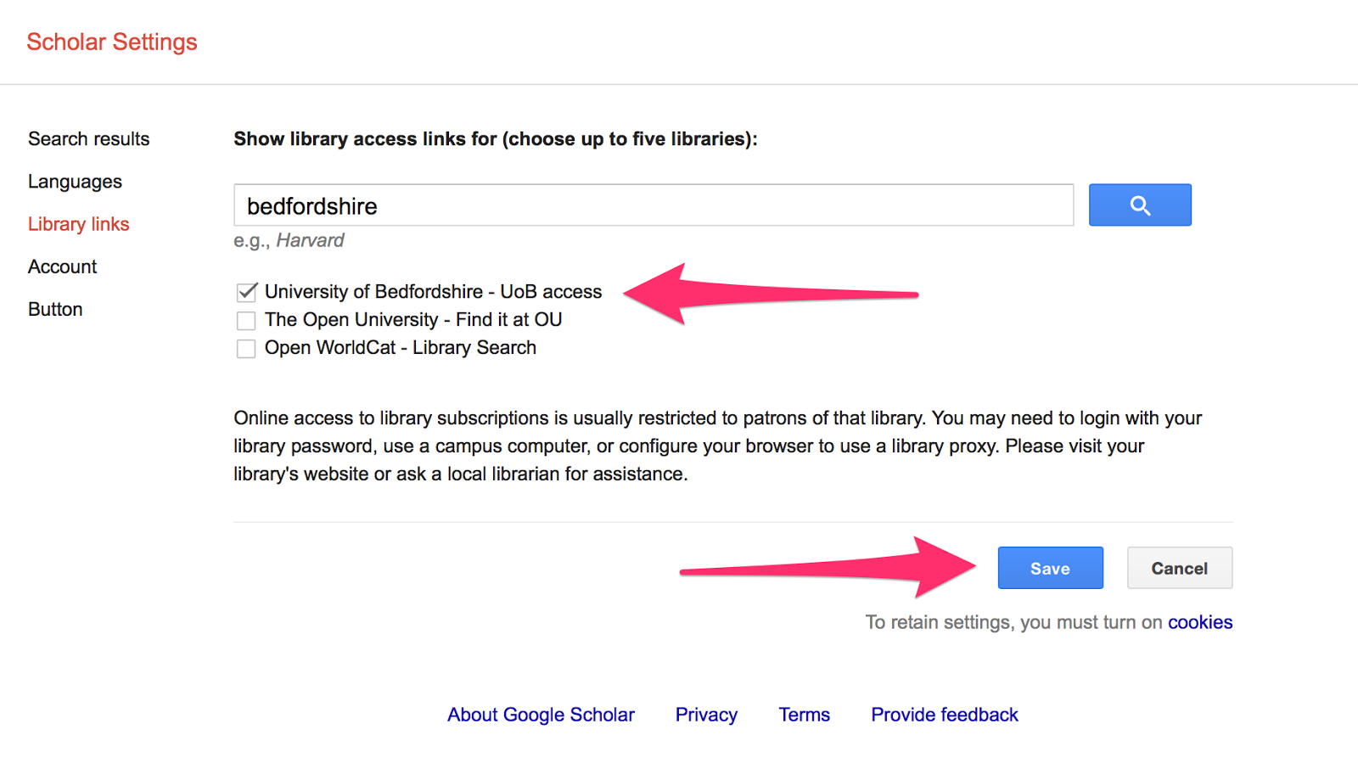Click Provide feedback
Image resolution: width=1358 pixels, height=780 pixels.
[x=944, y=714]
